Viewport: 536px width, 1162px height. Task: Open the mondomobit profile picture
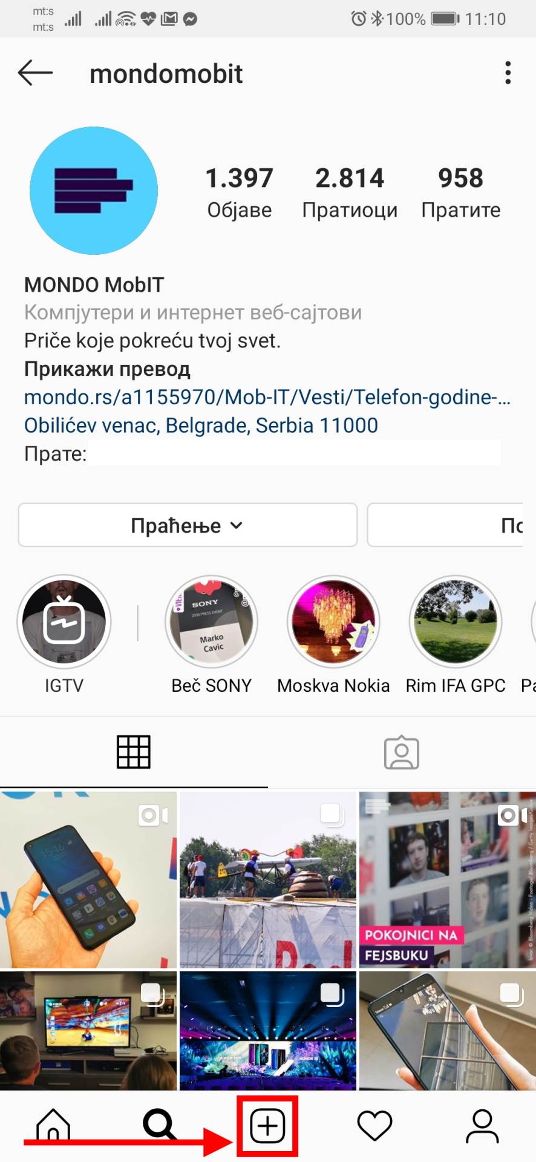pyautogui.click(x=94, y=191)
